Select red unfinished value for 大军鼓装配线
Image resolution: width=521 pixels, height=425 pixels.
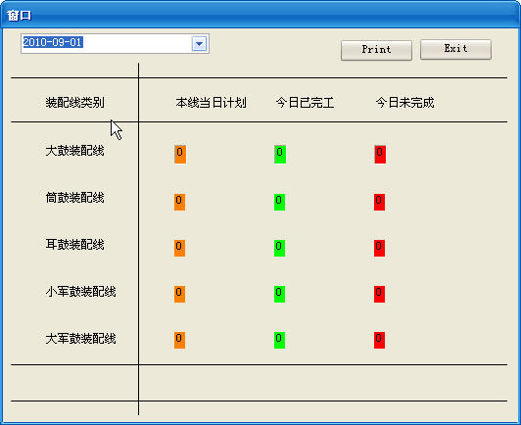click(379, 340)
